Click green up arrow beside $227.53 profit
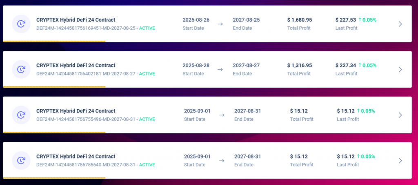The width and height of the screenshot is (418, 185). (360, 20)
